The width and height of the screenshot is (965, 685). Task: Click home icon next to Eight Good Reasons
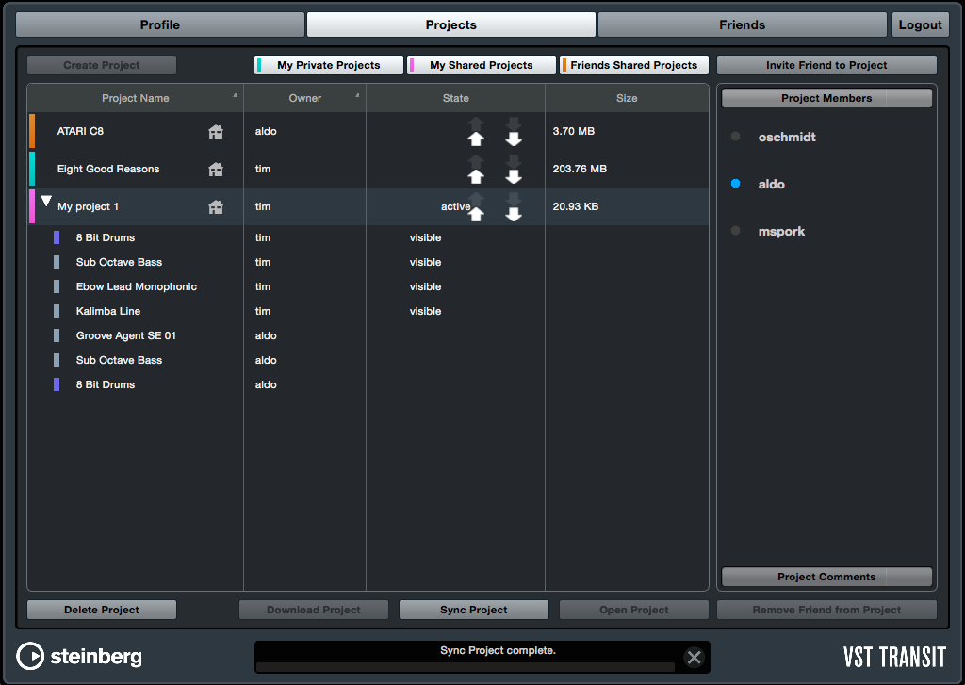coord(216,170)
